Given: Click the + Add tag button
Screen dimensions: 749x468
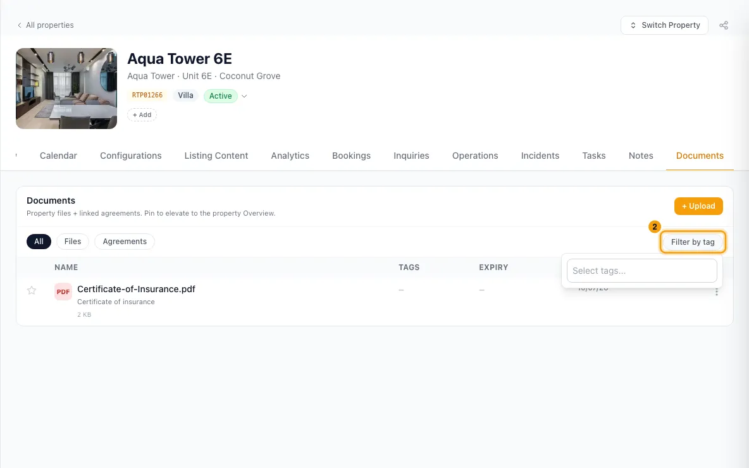Looking at the screenshot, I should pyautogui.click(x=142, y=115).
